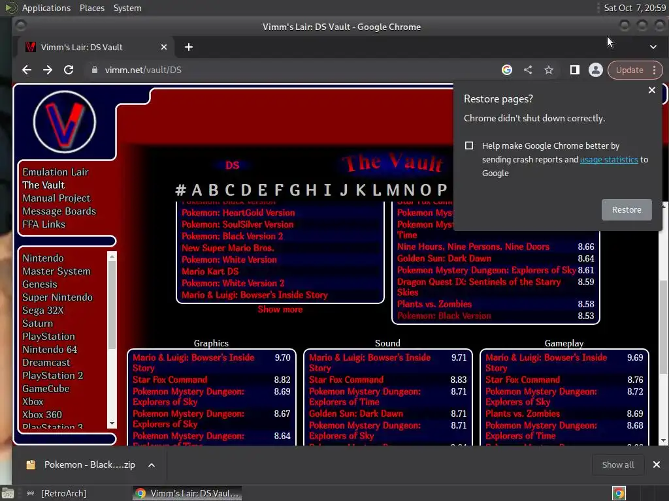
Task: Select Nintendo 64 system
Action: click(x=50, y=350)
